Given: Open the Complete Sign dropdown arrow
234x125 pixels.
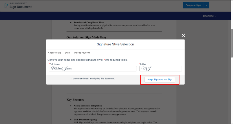Looking at the screenshot, I should point(206,5).
